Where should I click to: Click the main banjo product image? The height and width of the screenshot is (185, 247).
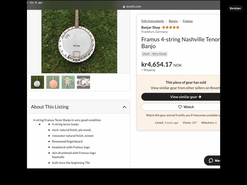pos(79,42)
